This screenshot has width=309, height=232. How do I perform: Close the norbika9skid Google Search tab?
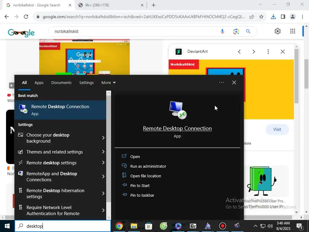[x=70, y=5]
